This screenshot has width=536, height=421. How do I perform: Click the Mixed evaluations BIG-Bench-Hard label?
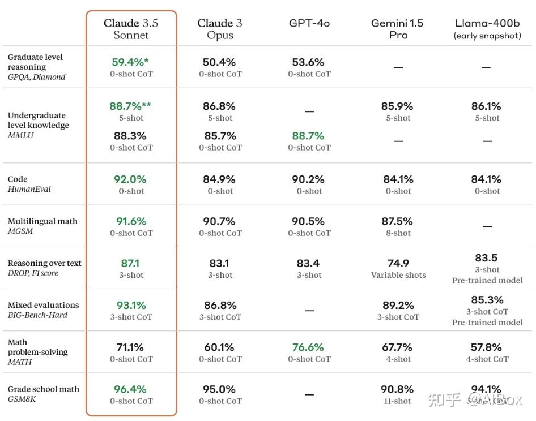pyautogui.click(x=43, y=310)
